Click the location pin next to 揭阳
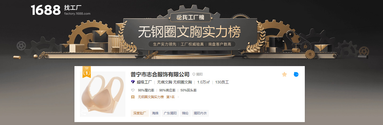 click(194, 74)
